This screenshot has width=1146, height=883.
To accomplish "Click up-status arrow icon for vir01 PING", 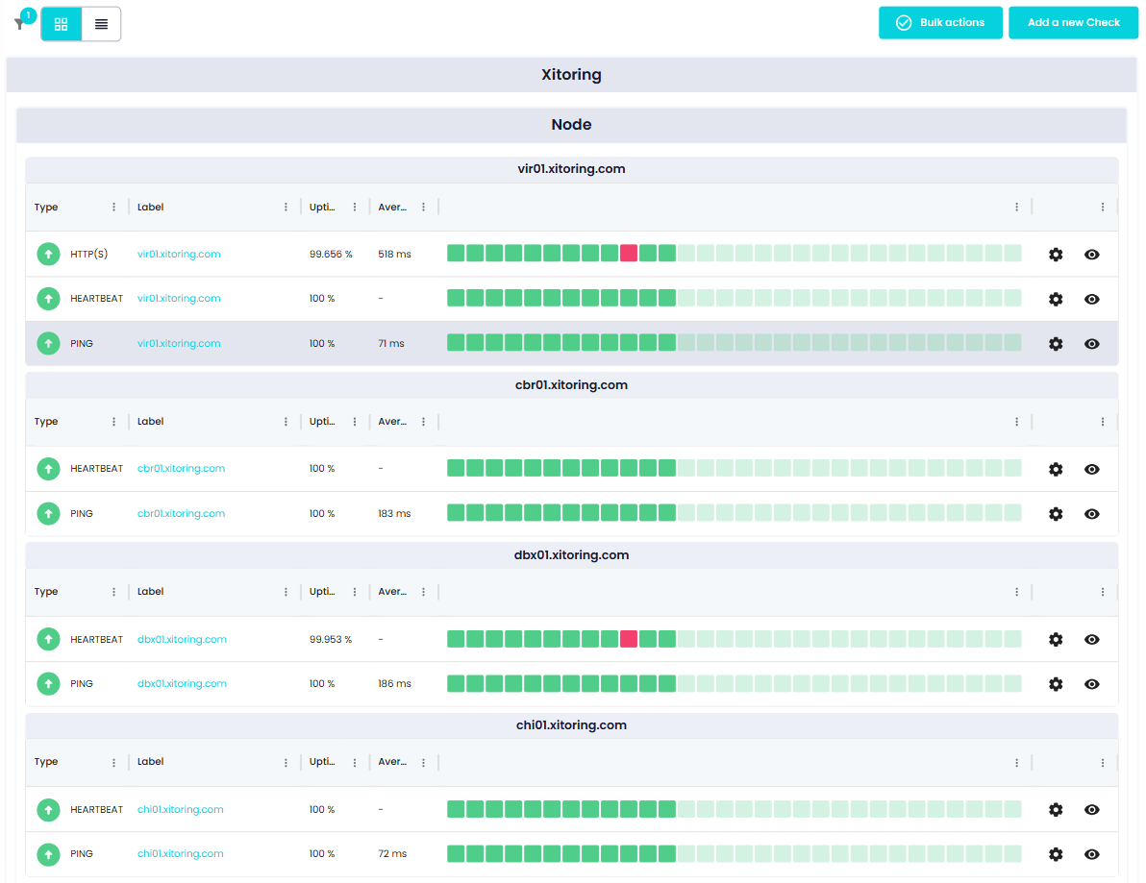I will 48,343.
